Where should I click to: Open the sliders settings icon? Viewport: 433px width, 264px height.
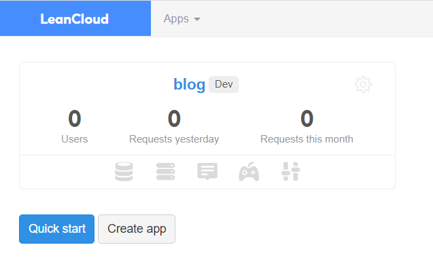click(x=290, y=172)
